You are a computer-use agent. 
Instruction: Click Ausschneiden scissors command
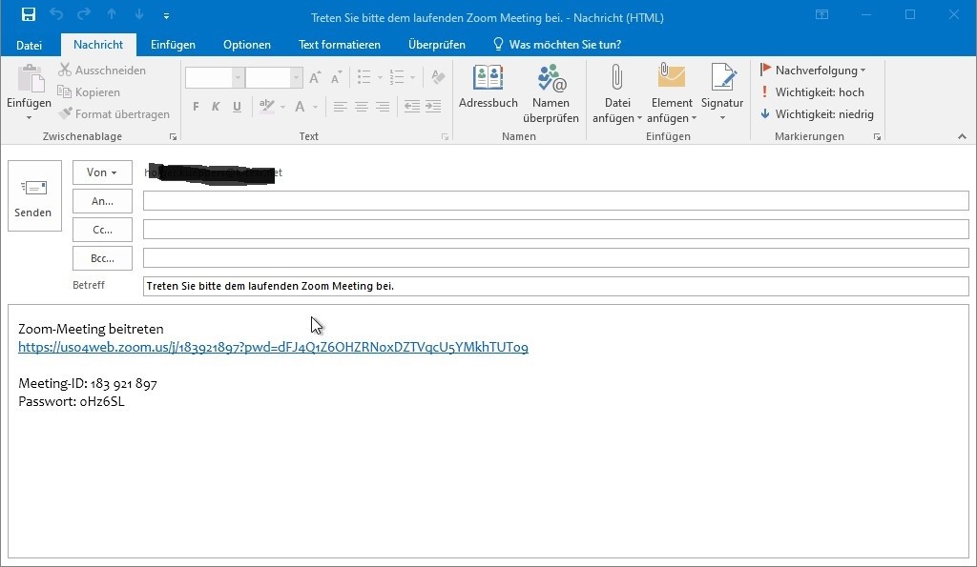point(102,71)
